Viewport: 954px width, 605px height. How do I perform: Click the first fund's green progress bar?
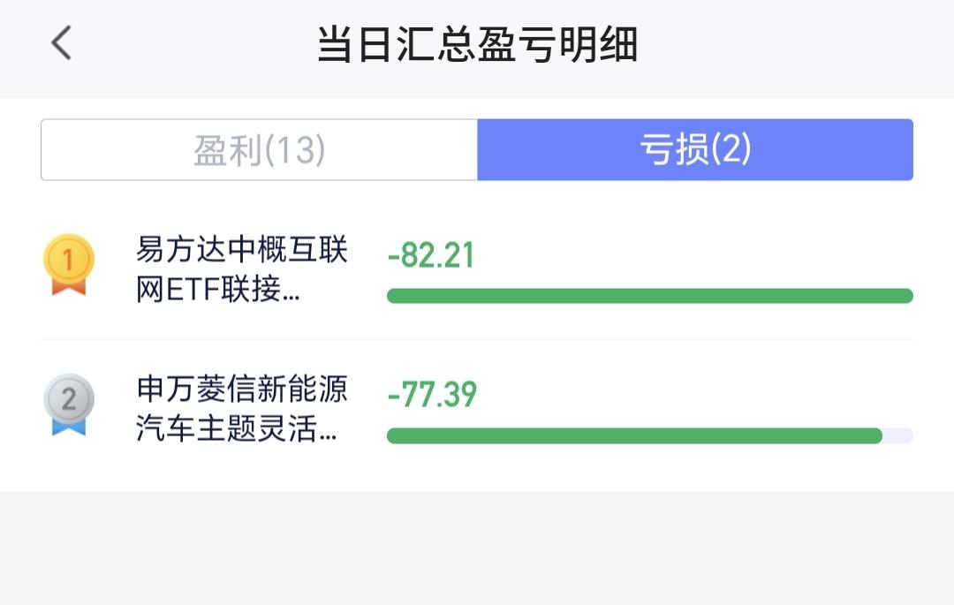[650, 296]
